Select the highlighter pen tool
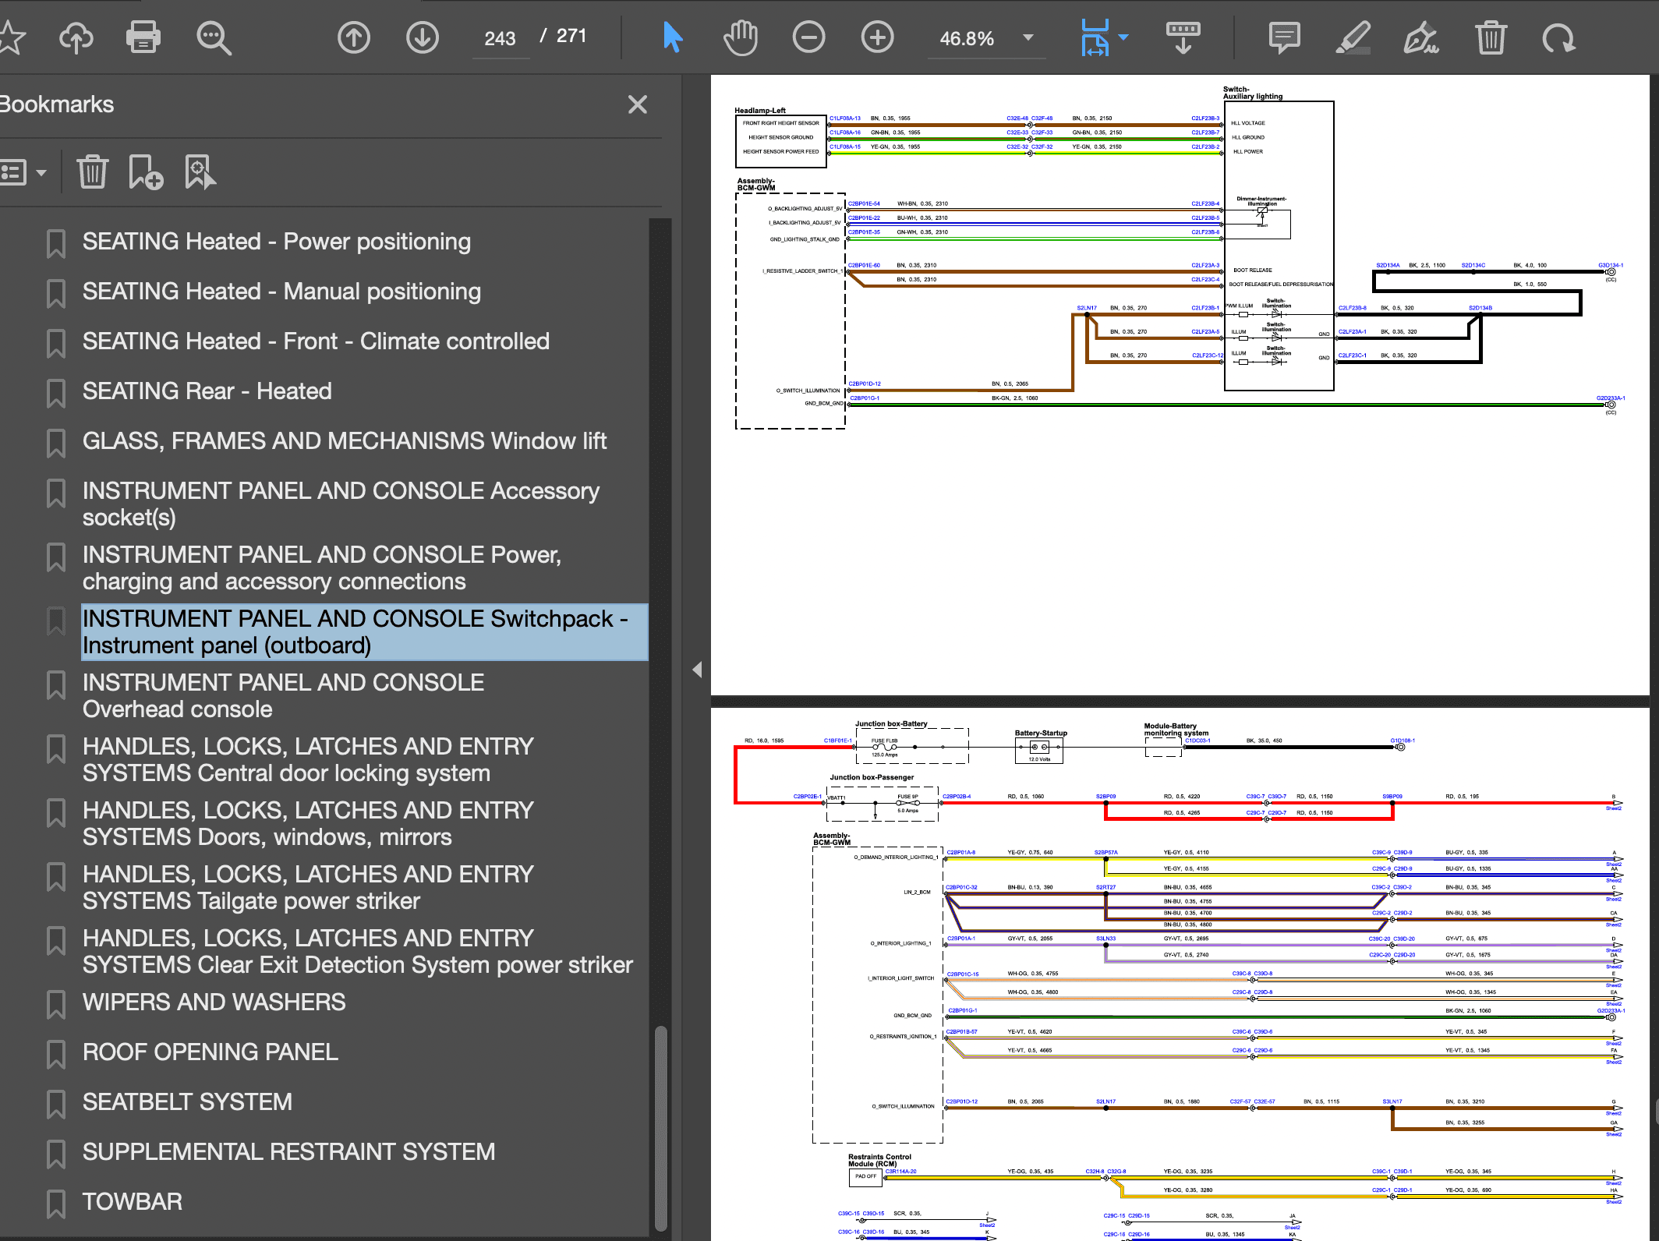This screenshot has width=1659, height=1241. pos(1353,37)
